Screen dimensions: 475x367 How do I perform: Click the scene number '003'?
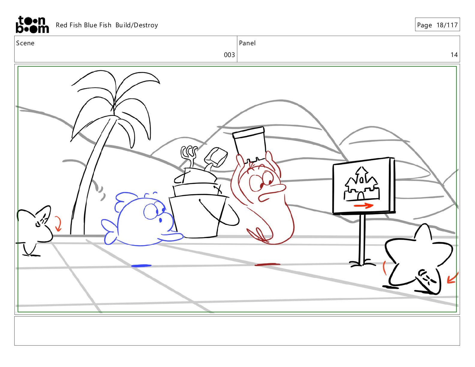pyautogui.click(x=229, y=55)
